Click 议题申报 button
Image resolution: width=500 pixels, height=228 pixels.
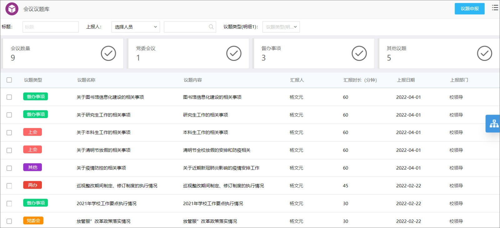[469, 9]
